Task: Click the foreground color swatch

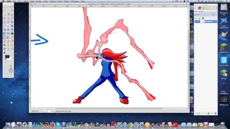Action: click(7, 57)
